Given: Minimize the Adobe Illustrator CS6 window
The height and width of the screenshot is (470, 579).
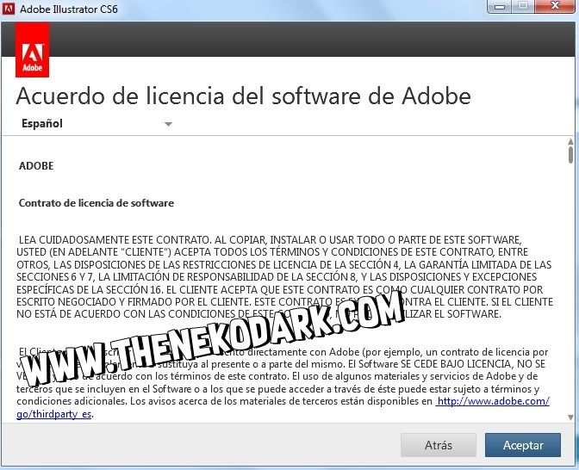Looking at the screenshot, I should click(500, 6).
